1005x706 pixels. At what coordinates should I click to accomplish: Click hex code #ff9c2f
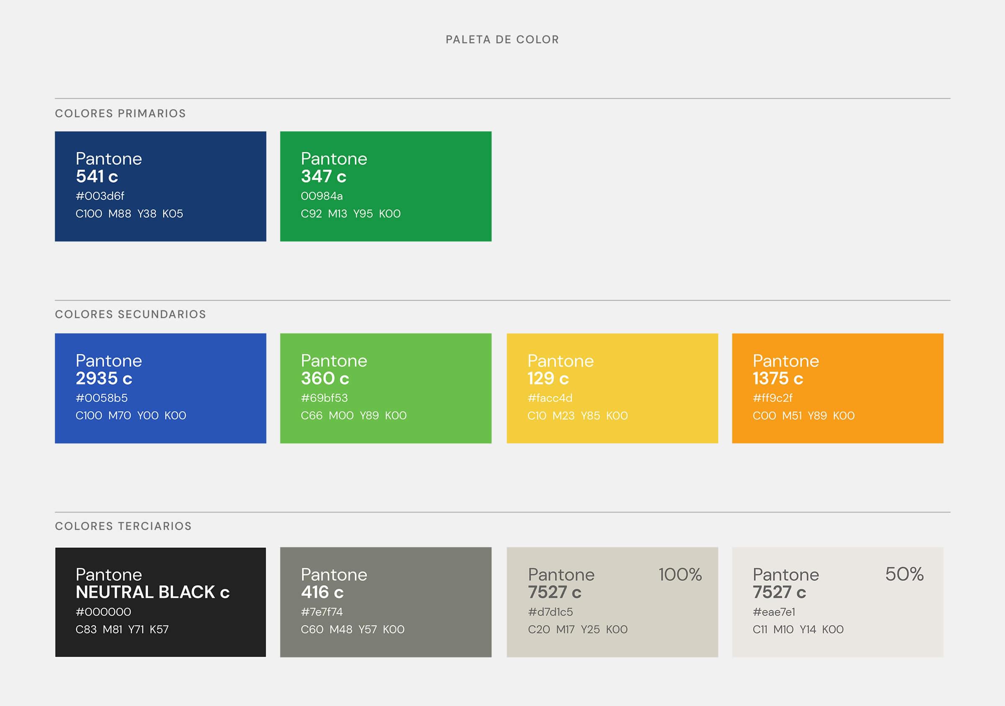tap(773, 398)
